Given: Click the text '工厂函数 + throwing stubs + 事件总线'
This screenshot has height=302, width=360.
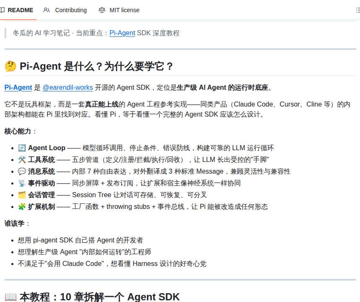Looking at the screenshot, I should [x=128, y=206].
